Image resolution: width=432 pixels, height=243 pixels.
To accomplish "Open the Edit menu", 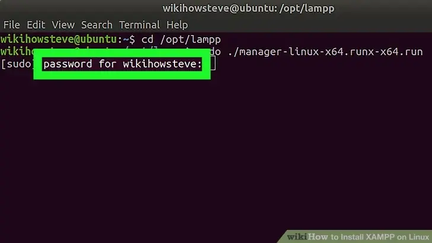I will 36,25.
